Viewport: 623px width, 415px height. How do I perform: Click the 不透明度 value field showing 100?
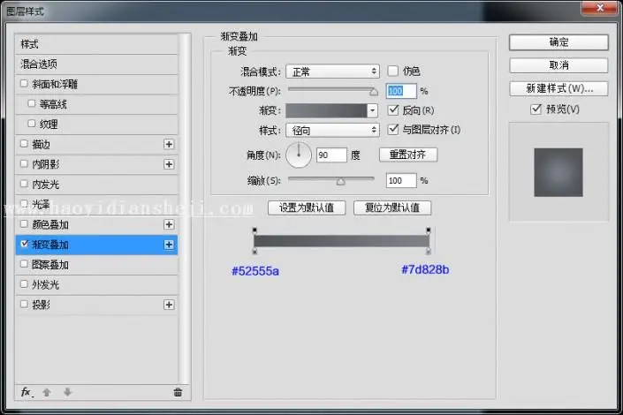pyautogui.click(x=401, y=91)
